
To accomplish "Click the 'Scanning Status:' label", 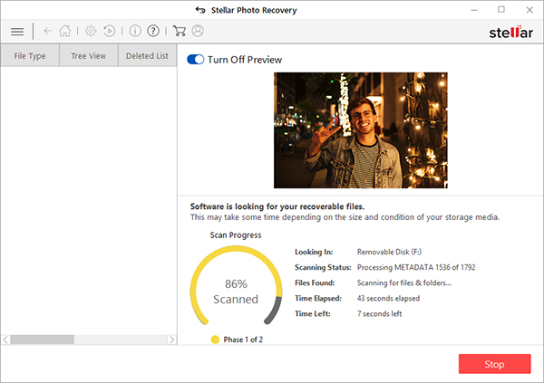I will pyautogui.click(x=323, y=267).
